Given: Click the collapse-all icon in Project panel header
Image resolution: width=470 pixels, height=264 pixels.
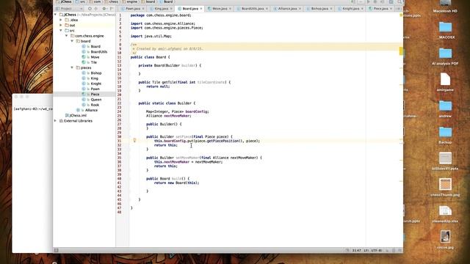Looking at the screenshot, I should (96, 9).
